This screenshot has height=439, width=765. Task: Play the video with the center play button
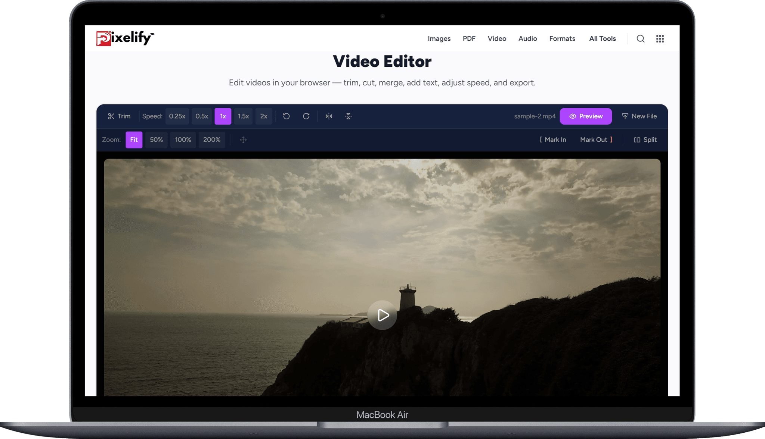pyautogui.click(x=382, y=315)
